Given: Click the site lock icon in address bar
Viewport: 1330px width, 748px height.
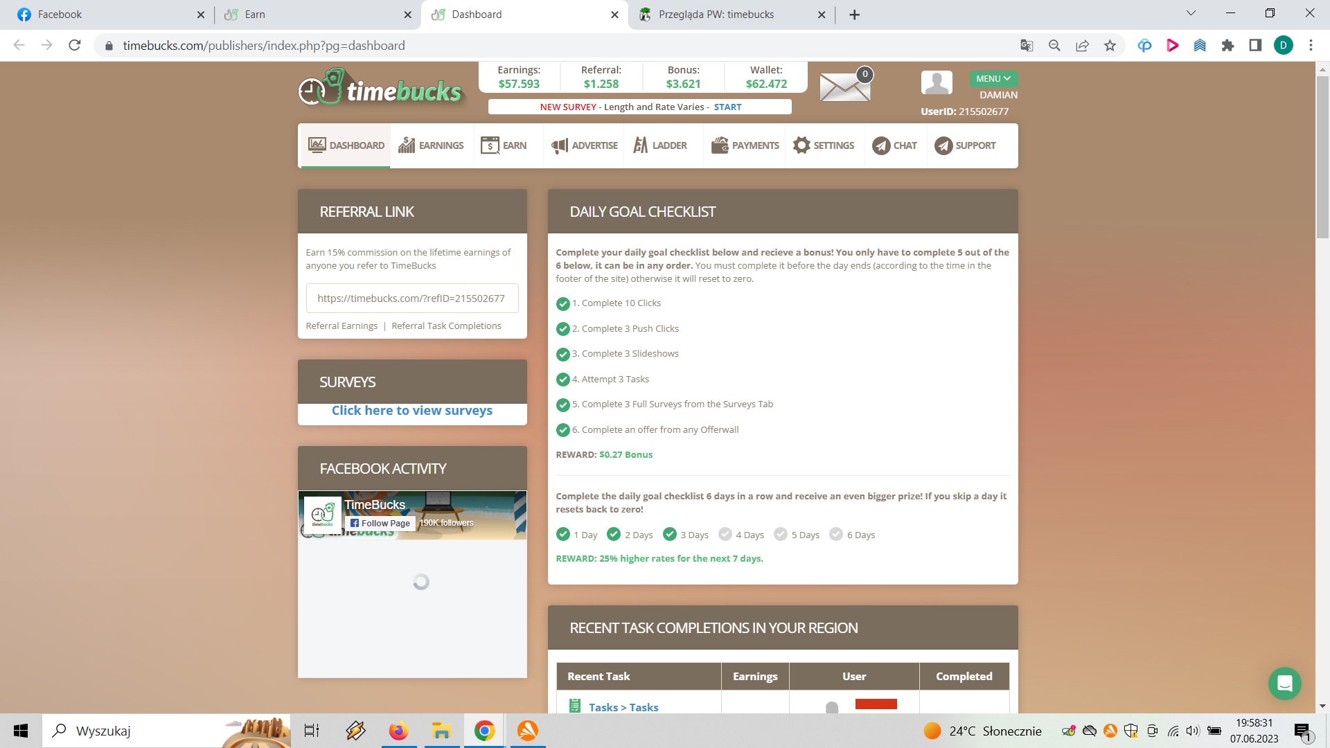Looking at the screenshot, I should pos(109,46).
